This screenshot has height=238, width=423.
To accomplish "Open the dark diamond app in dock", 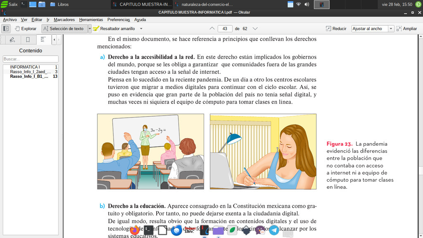I will tap(246, 230).
